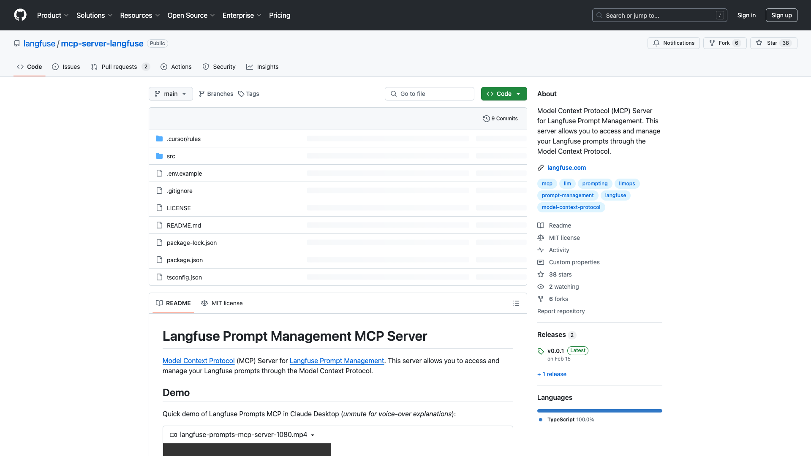The image size is (811, 456).
Task: Click the Sign up button
Action: pyautogui.click(x=781, y=15)
